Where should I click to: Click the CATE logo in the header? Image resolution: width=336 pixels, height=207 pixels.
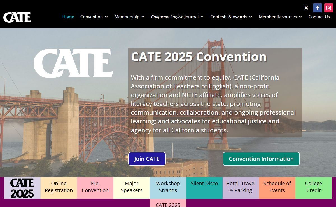[x=17, y=17]
